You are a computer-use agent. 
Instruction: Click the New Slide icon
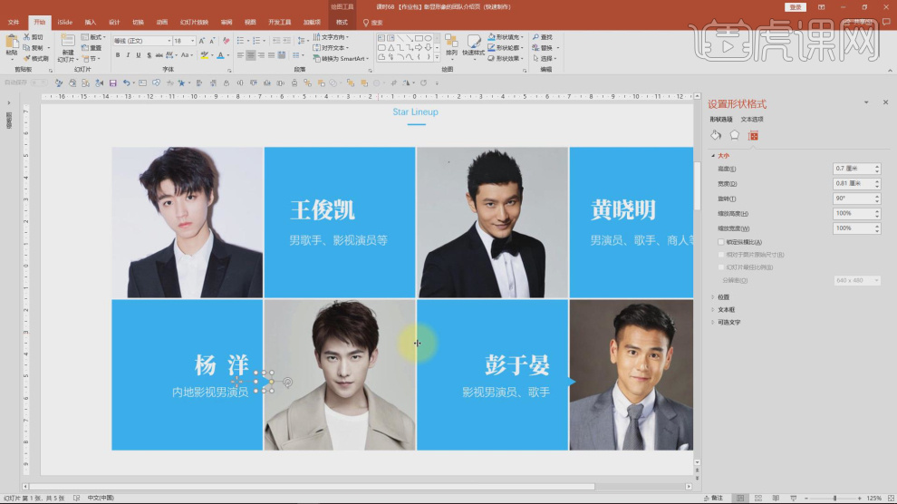(x=68, y=44)
